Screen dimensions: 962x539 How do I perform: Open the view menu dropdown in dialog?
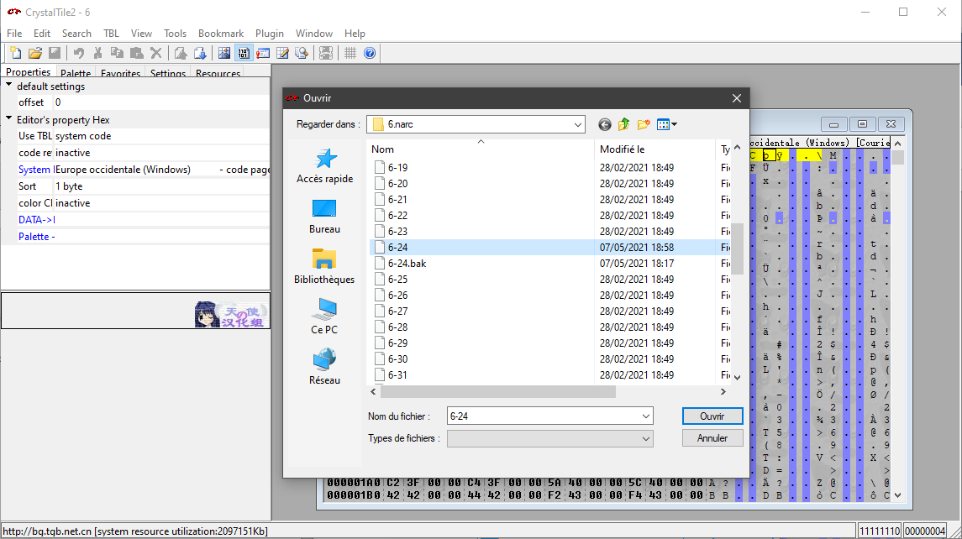point(667,124)
